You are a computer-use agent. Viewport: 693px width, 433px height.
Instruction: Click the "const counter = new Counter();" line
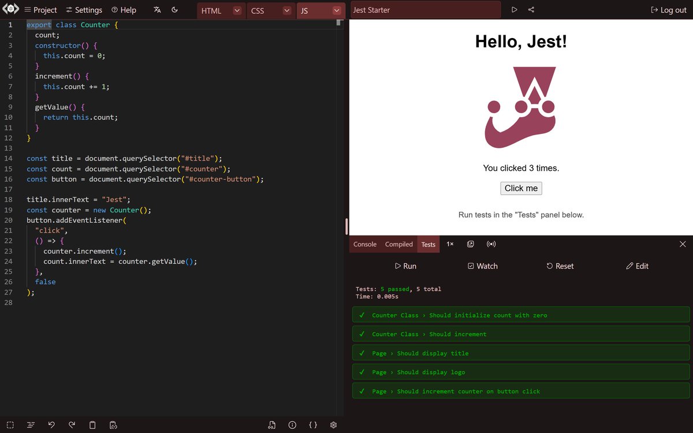(89, 210)
